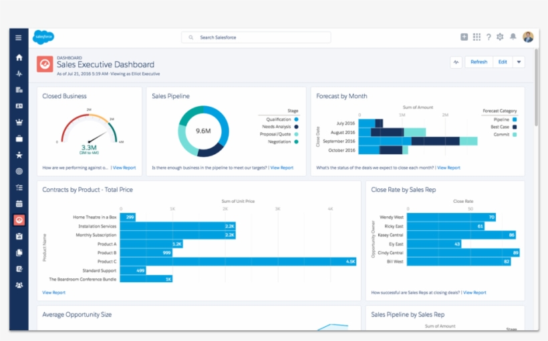Open the hamburger navigation menu
Screen dimensions: 548x341
pyautogui.click(x=19, y=38)
